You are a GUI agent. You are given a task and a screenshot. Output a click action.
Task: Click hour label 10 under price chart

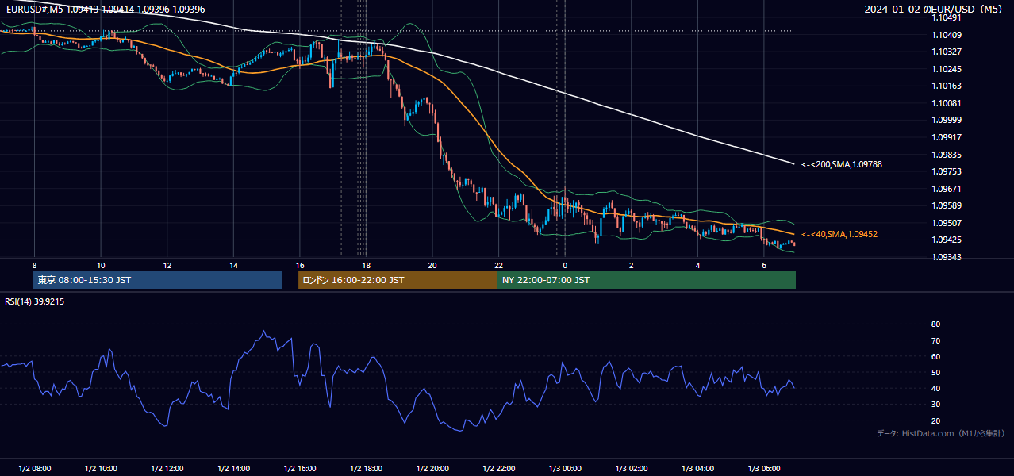click(101, 265)
